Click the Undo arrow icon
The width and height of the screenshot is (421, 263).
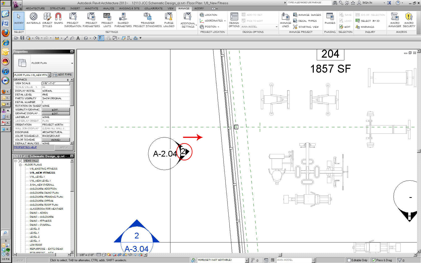pyautogui.click(x=37, y=38)
